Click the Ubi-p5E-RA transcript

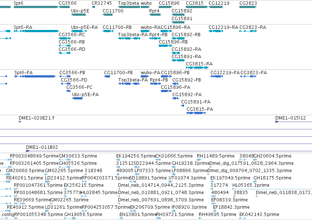coord(79,31)
